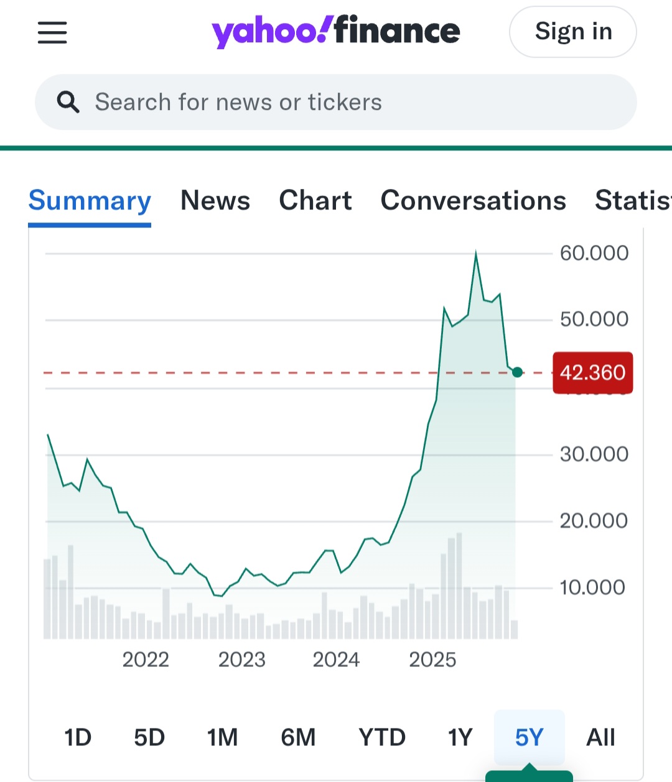672x782 pixels.
Task: Set chart range to 1D
Action: [78, 737]
